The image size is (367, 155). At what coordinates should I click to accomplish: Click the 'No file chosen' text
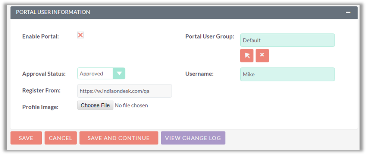pos(131,106)
